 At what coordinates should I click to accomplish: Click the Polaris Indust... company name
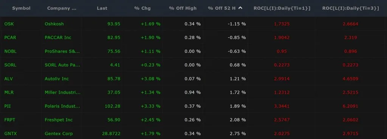coord(62,106)
